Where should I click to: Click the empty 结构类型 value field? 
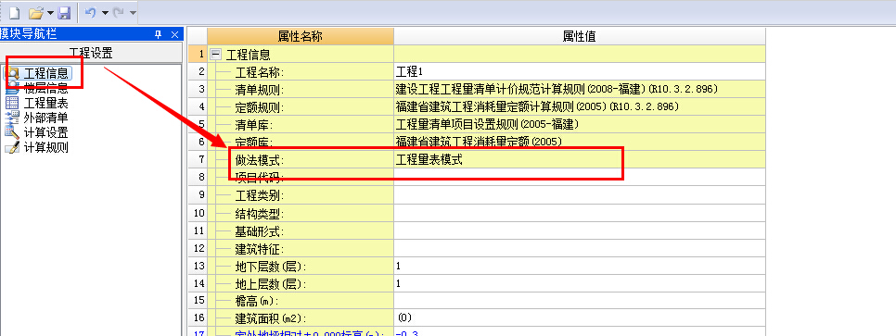click(x=580, y=213)
